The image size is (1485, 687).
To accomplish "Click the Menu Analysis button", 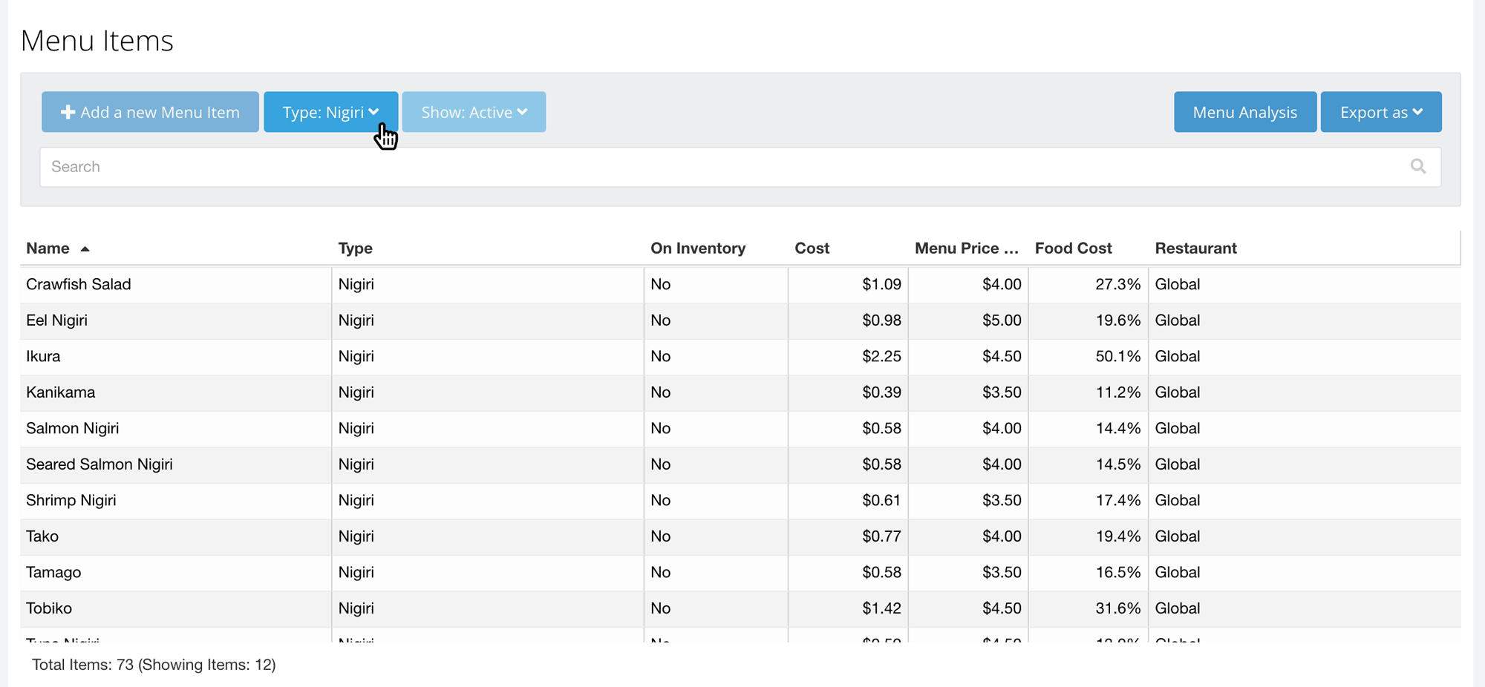I will pyautogui.click(x=1244, y=111).
